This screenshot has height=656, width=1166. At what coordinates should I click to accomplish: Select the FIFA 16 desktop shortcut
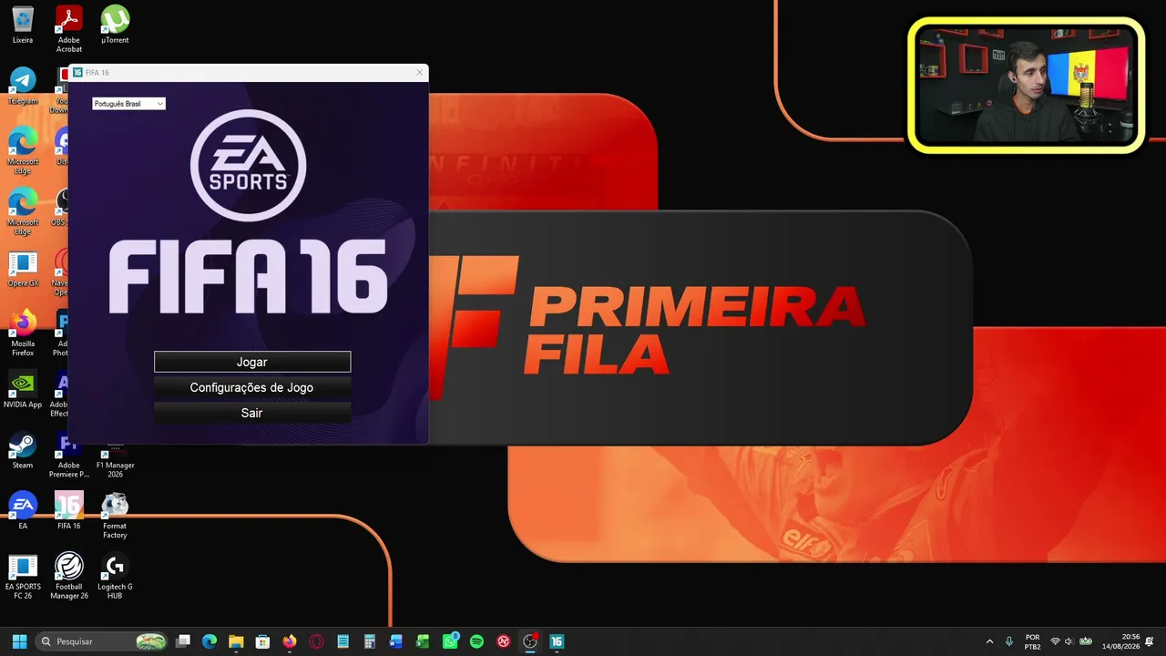69,511
